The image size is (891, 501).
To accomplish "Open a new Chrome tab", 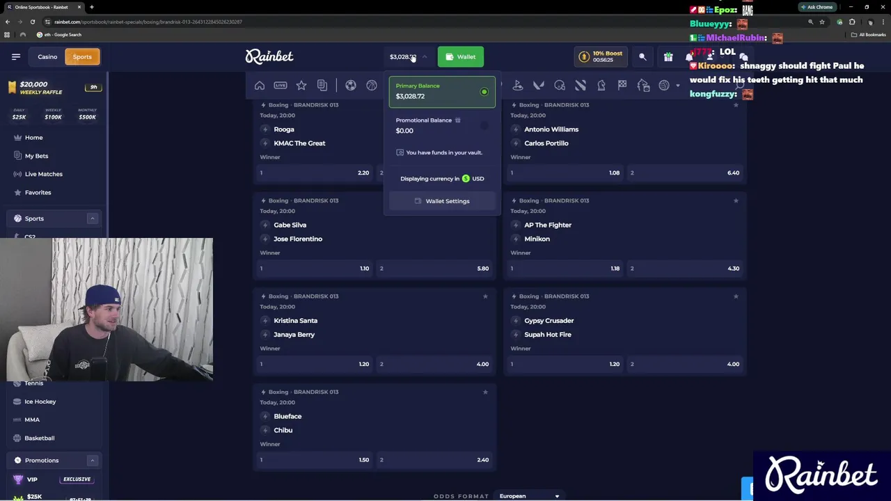I will [92, 7].
